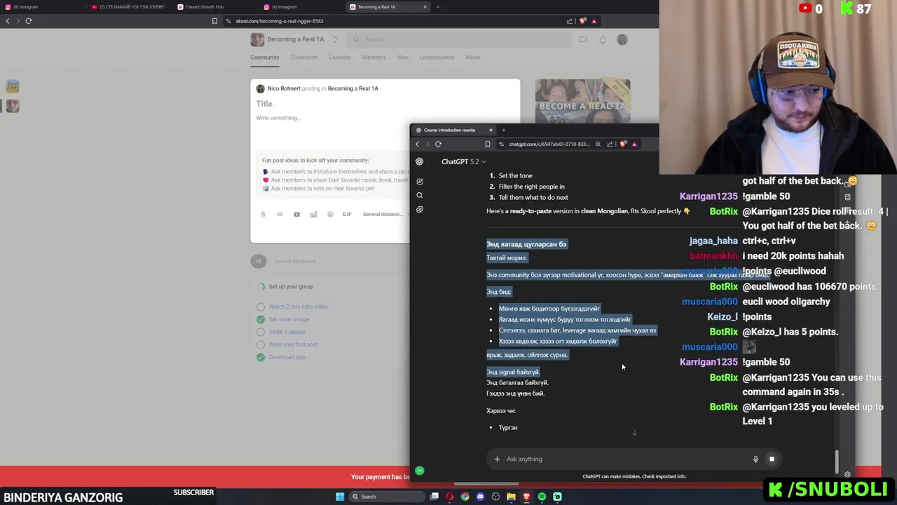Insert an emoji in the Skool post
Image resolution: width=897 pixels, height=505 pixels.
(330, 215)
